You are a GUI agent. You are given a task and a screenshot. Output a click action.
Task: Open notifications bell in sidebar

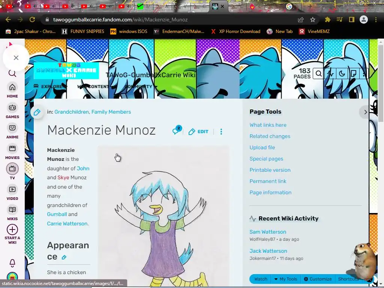(12, 263)
